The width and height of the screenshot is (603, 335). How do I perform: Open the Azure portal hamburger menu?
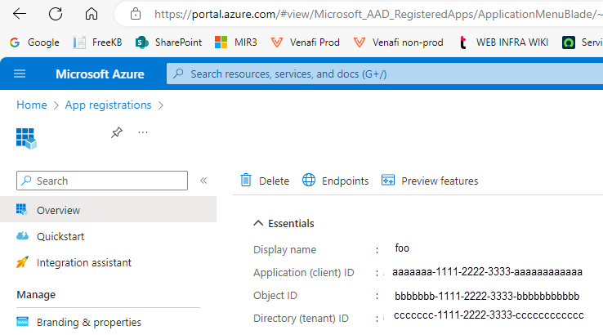[20, 74]
